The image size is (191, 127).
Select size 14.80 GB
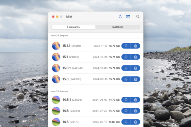coord(114,122)
